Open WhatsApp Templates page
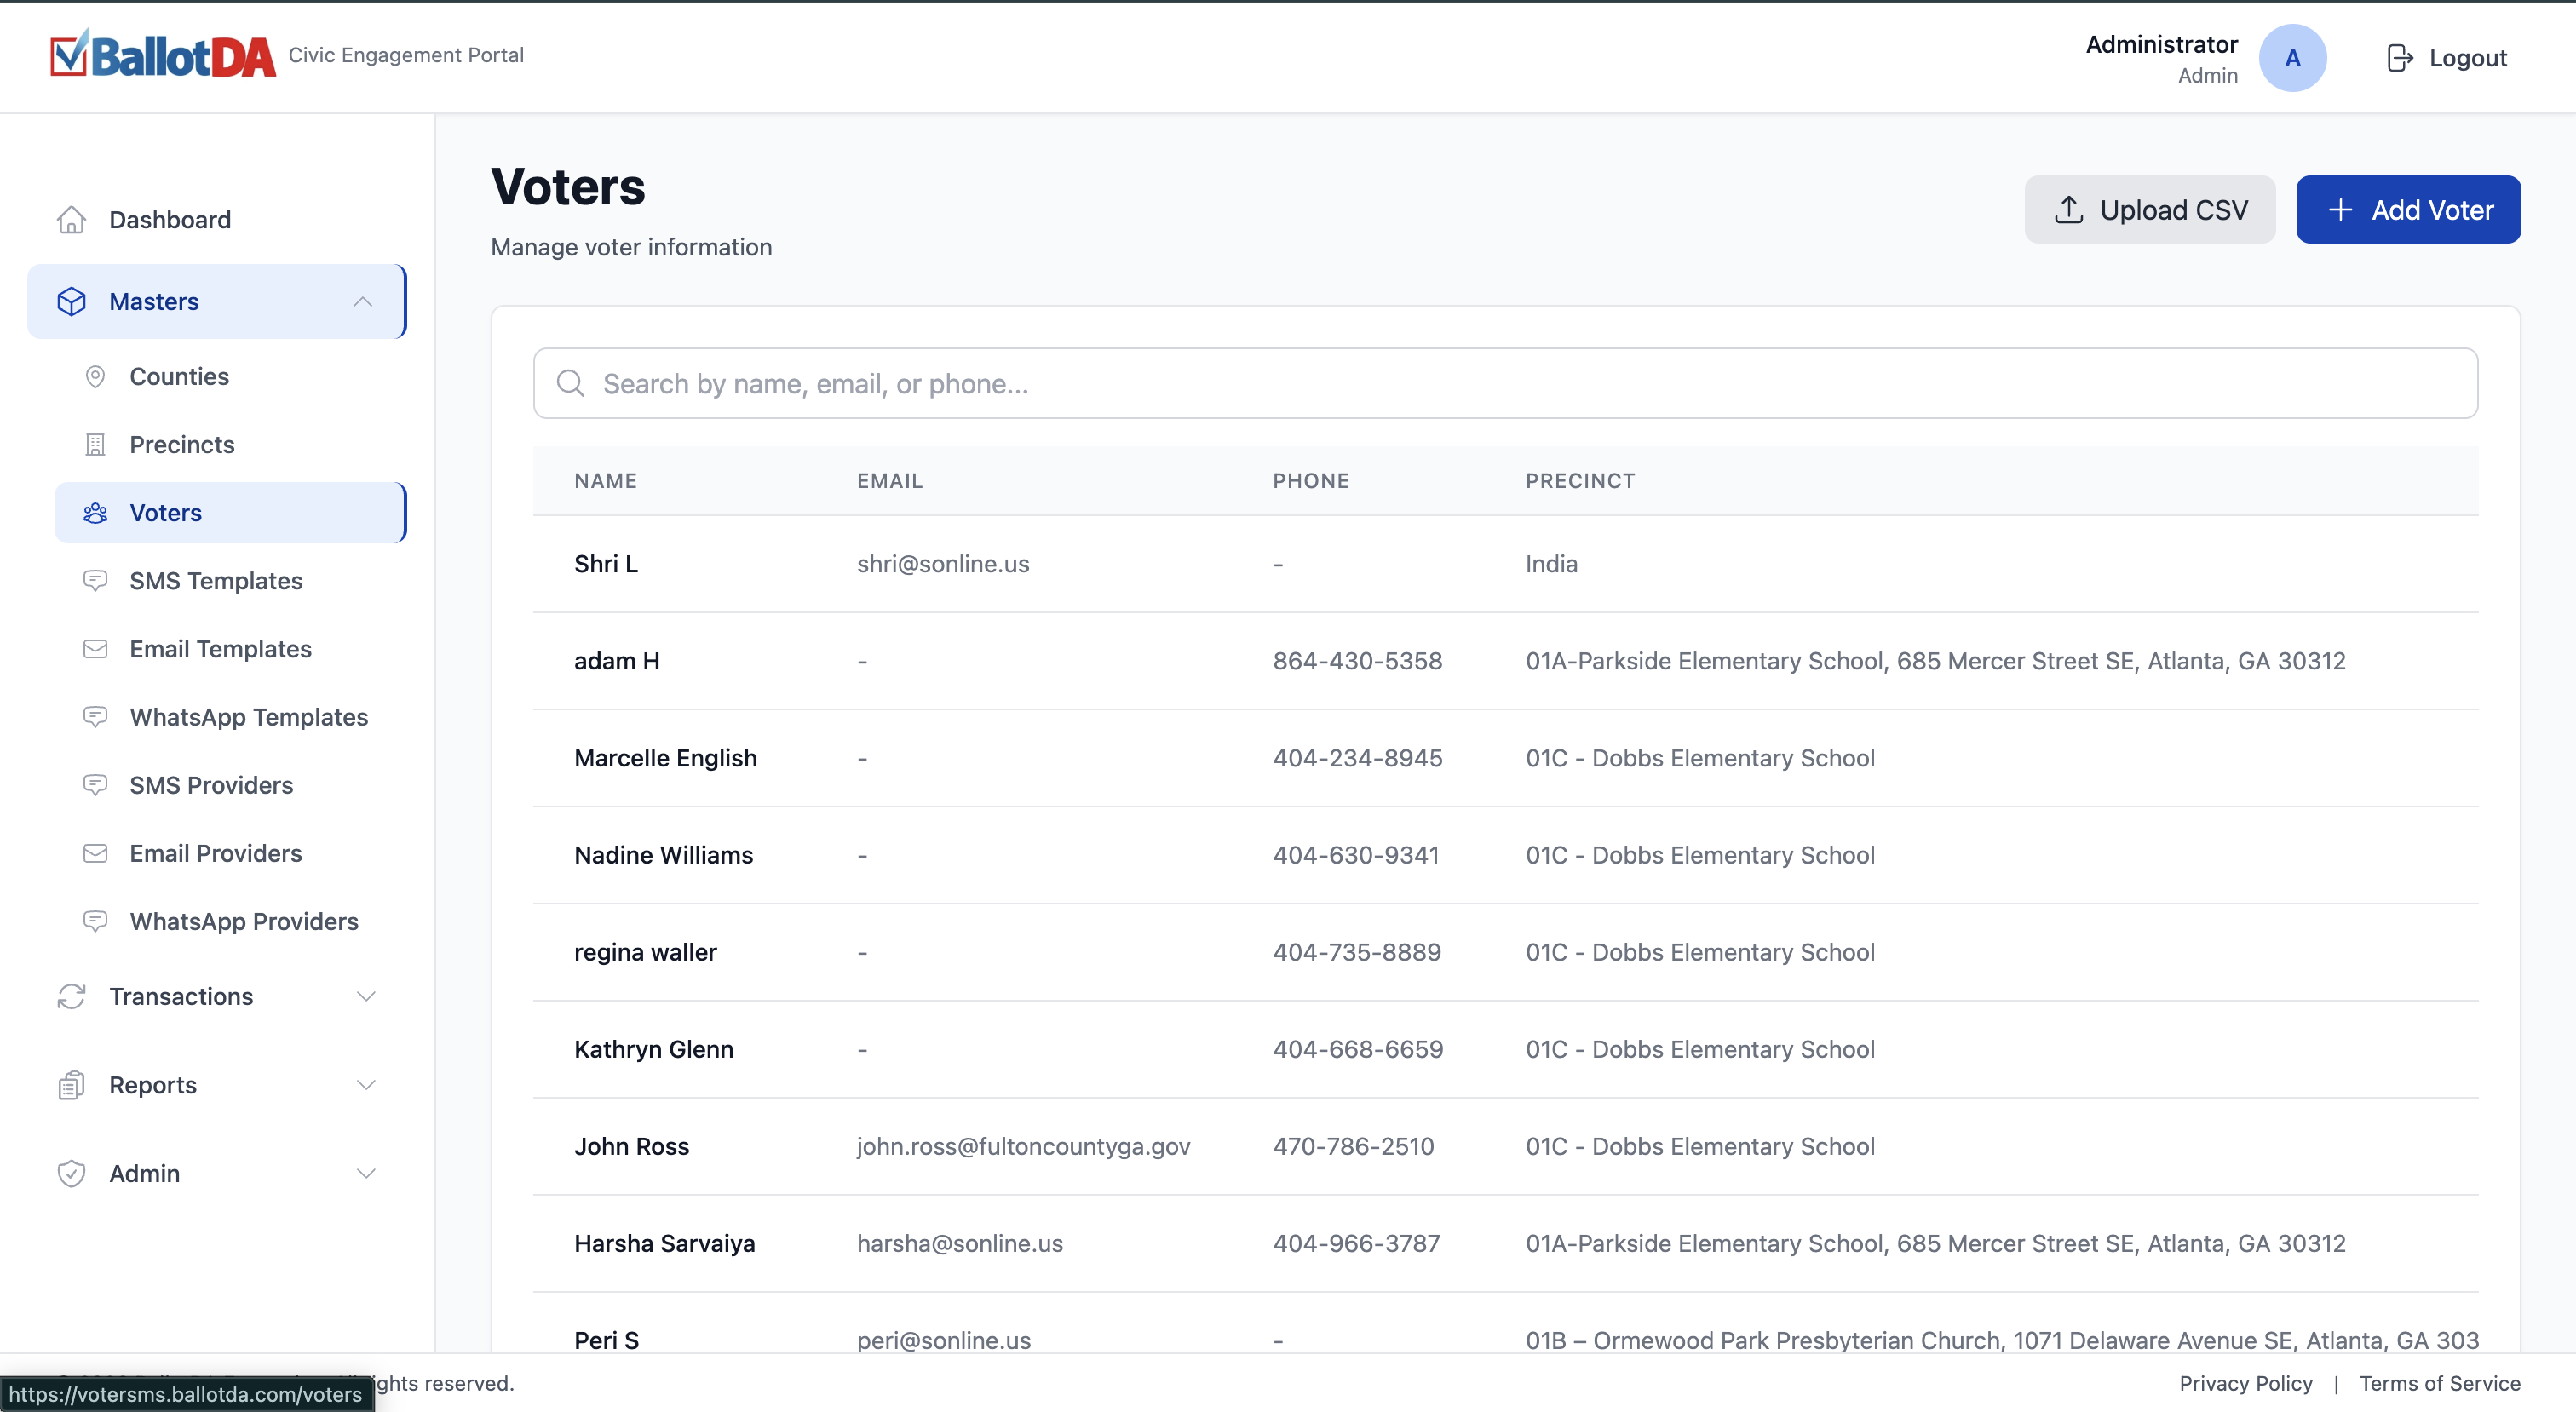 tap(230, 716)
